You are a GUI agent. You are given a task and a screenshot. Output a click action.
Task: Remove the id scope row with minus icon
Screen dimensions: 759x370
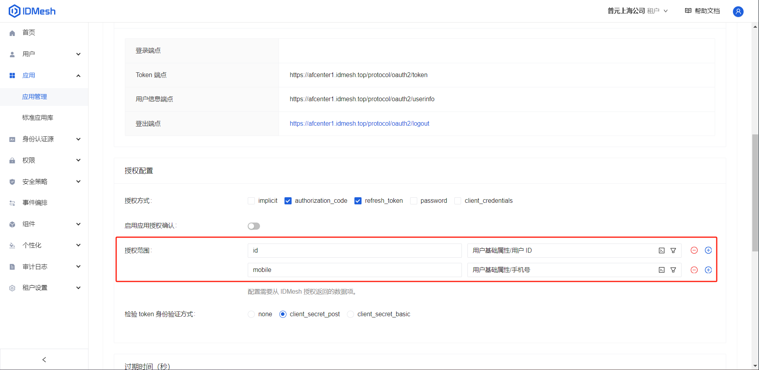click(694, 250)
